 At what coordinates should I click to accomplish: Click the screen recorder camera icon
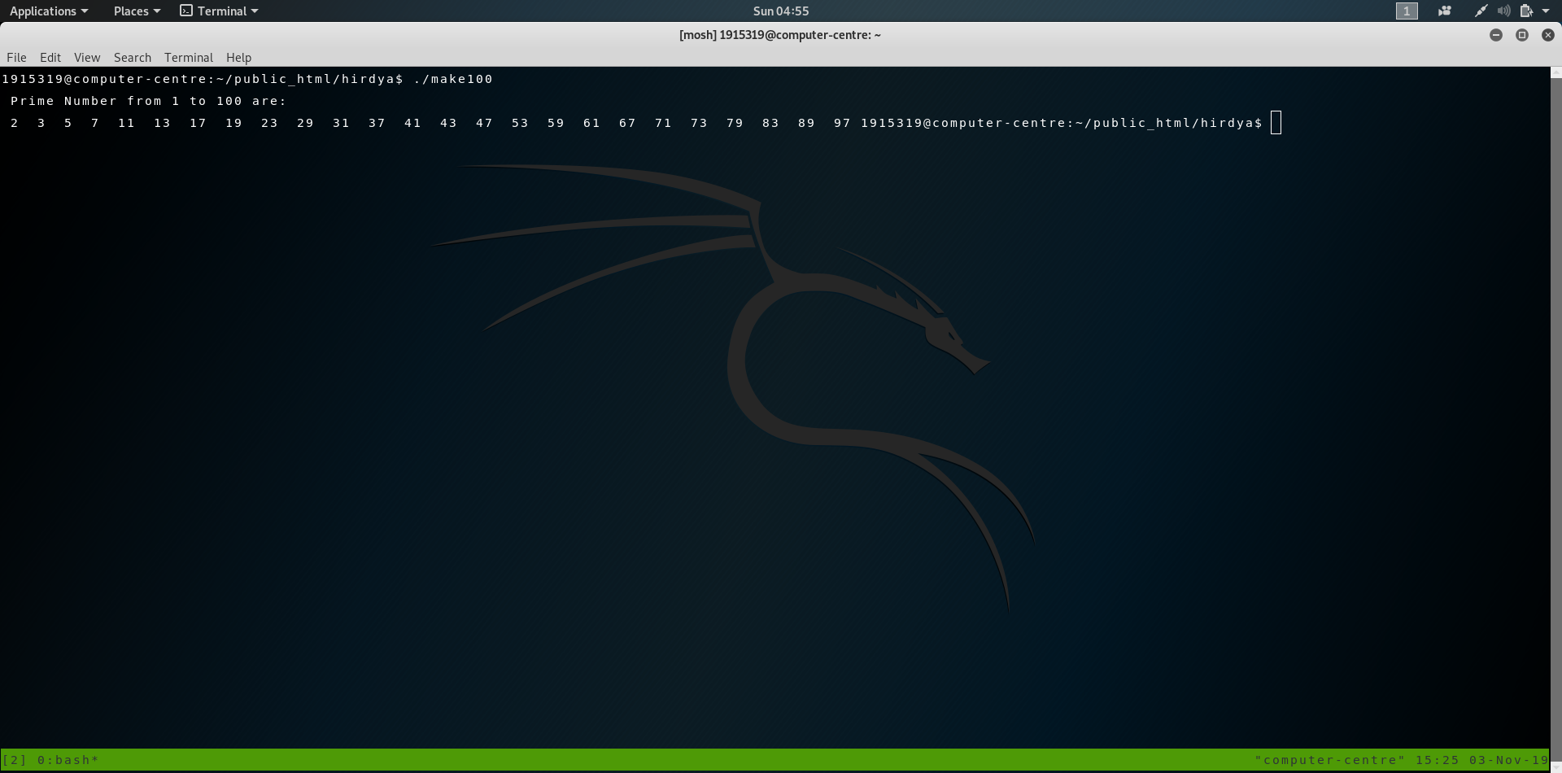point(1445,11)
